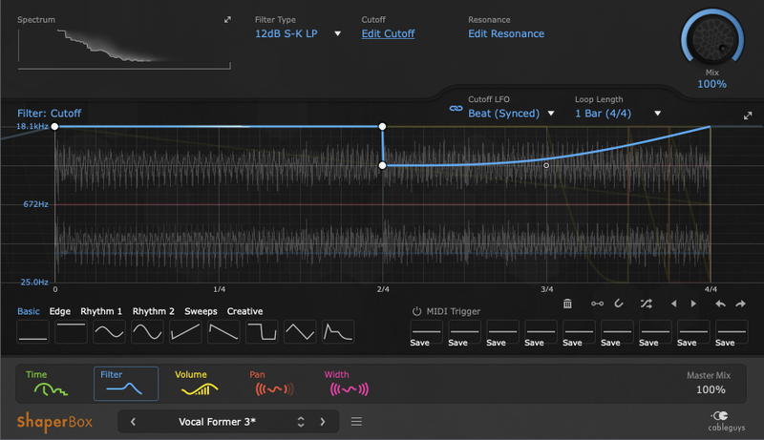
Task: Switch to the Creative waveform category
Action: (245, 311)
